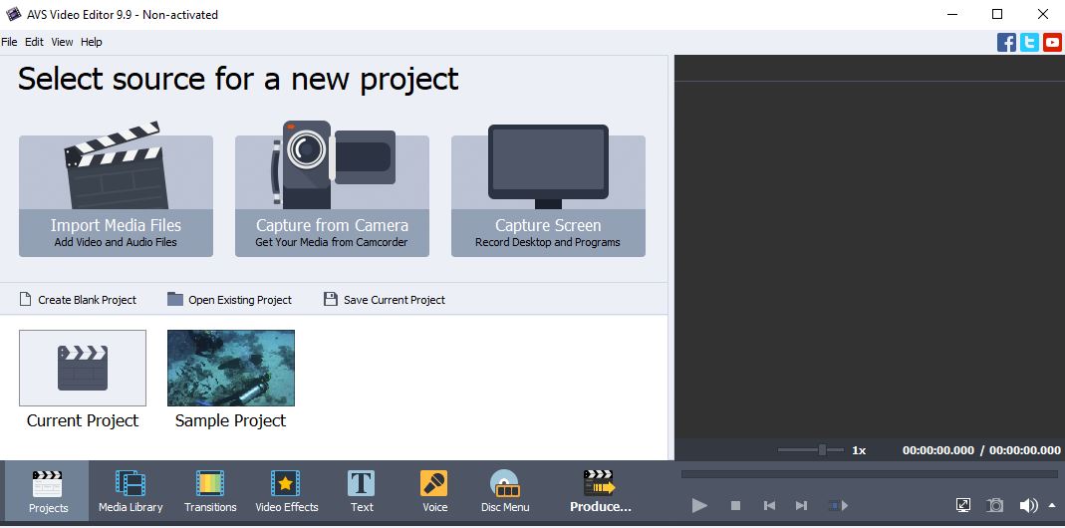Image resolution: width=1065 pixels, height=528 pixels.
Task: Open the Video Effects tab
Action: click(x=287, y=491)
